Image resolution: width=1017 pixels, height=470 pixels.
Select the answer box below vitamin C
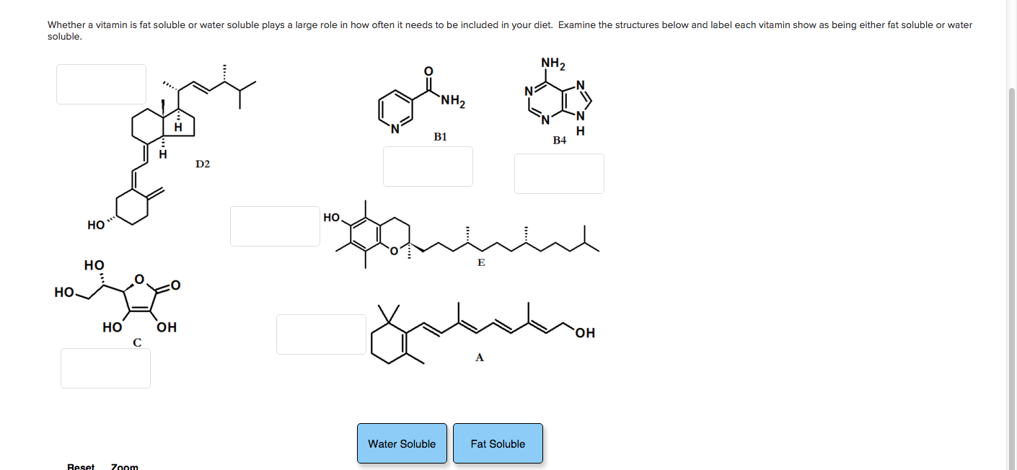(105, 368)
